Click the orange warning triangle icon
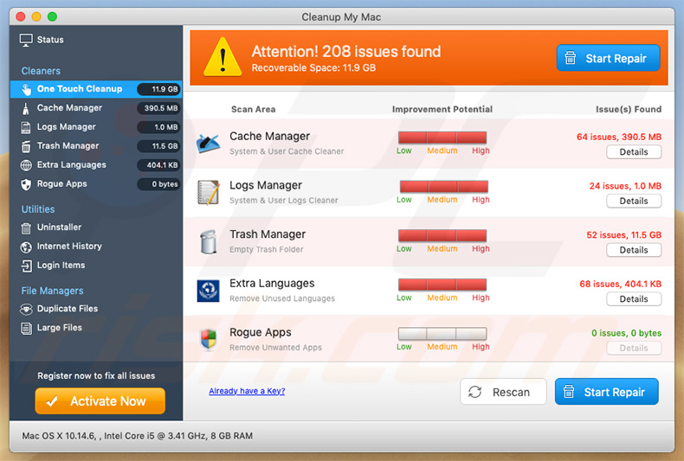 point(223,57)
